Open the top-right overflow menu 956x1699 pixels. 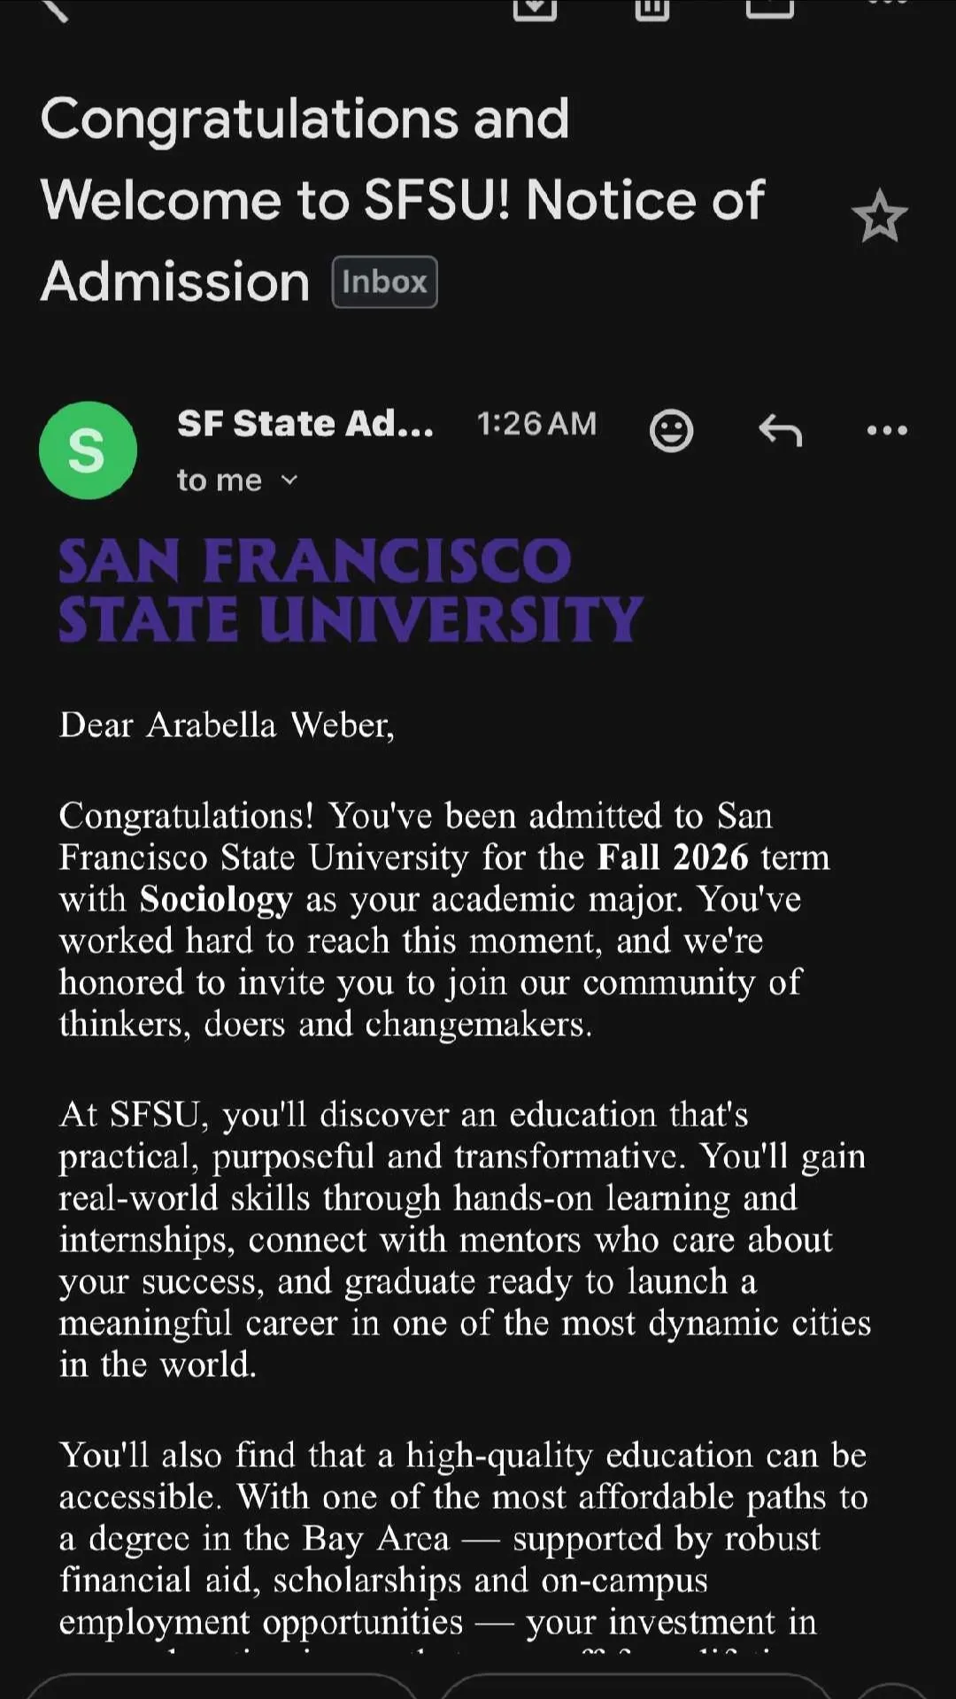point(887,4)
